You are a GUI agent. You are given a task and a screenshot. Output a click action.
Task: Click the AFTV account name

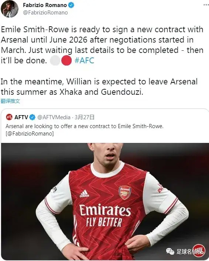[21, 117]
